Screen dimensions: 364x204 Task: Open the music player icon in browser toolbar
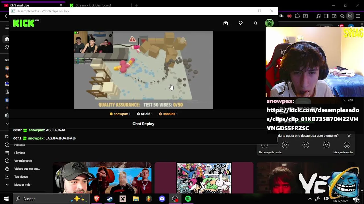pyautogui.click(x=318, y=16)
